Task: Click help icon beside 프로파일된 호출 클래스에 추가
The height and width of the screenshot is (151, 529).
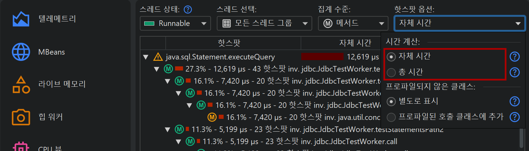Action: (x=515, y=117)
